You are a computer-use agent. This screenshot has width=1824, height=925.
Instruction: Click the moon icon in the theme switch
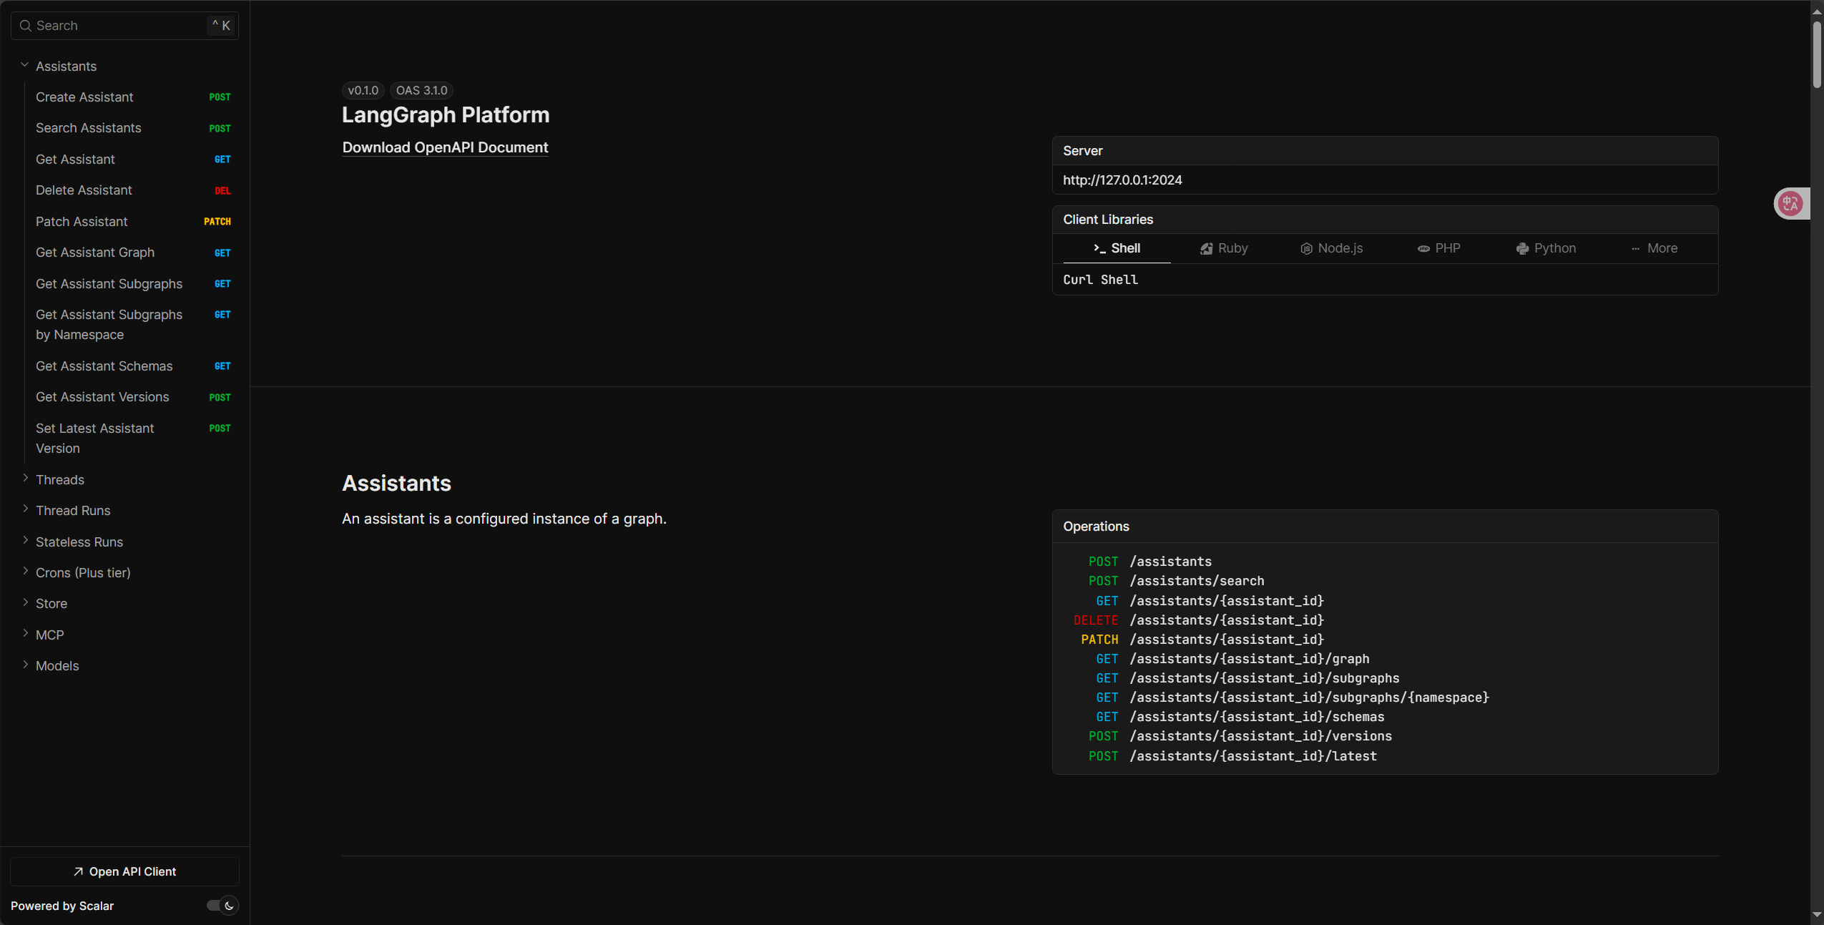[229, 906]
